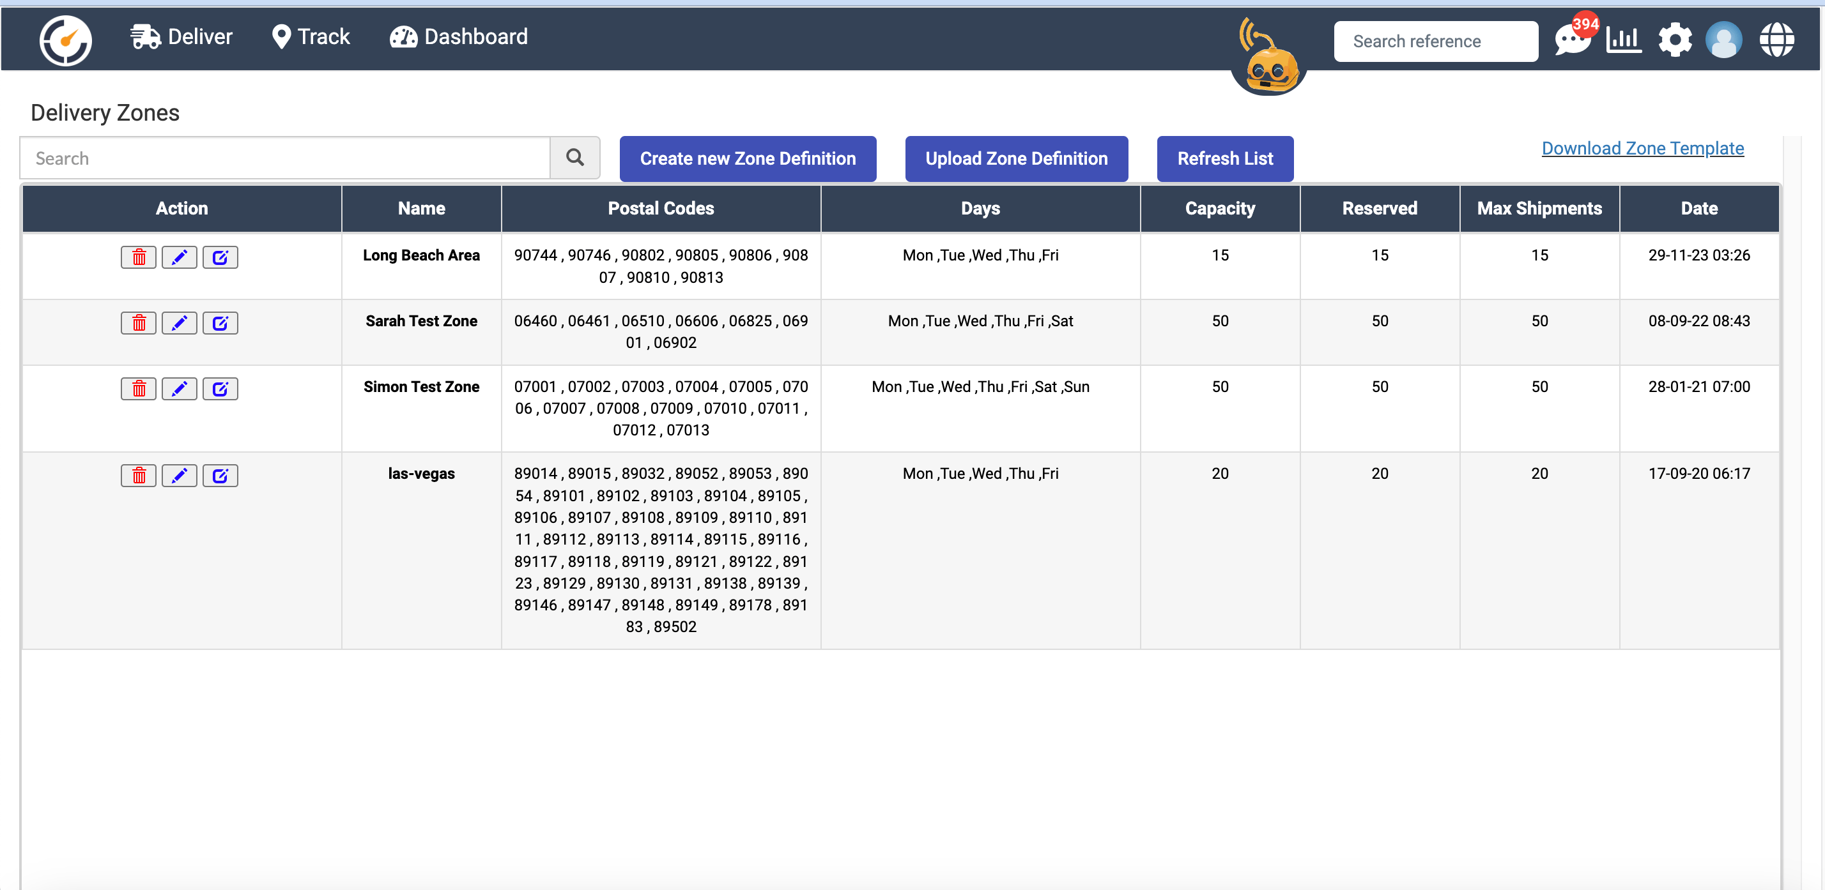Screen dimensions: 1825x890
Task: Click Upload Zone Definition button
Action: coord(1016,158)
